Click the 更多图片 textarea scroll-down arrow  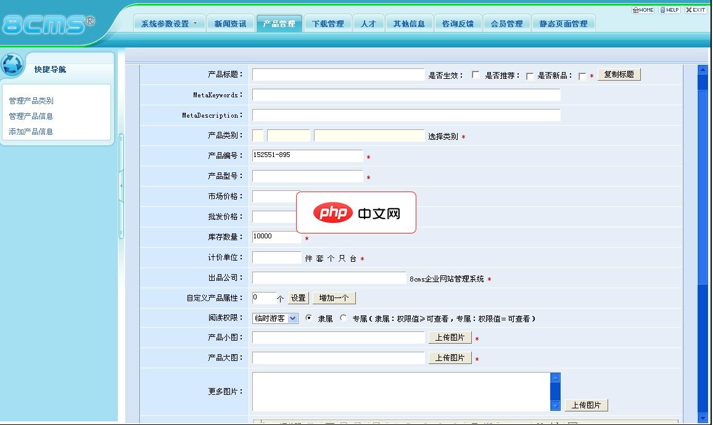click(555, 406)
